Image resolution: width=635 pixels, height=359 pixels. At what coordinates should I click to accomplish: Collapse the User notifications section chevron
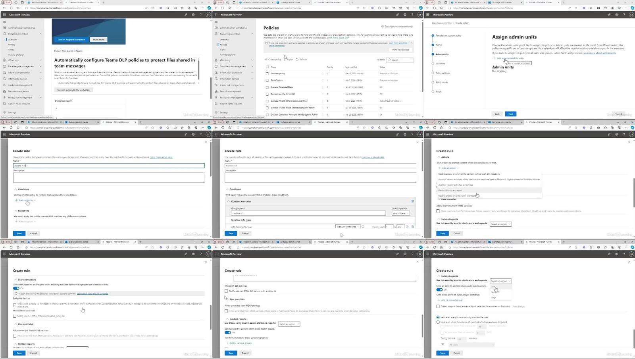[15, 280]
